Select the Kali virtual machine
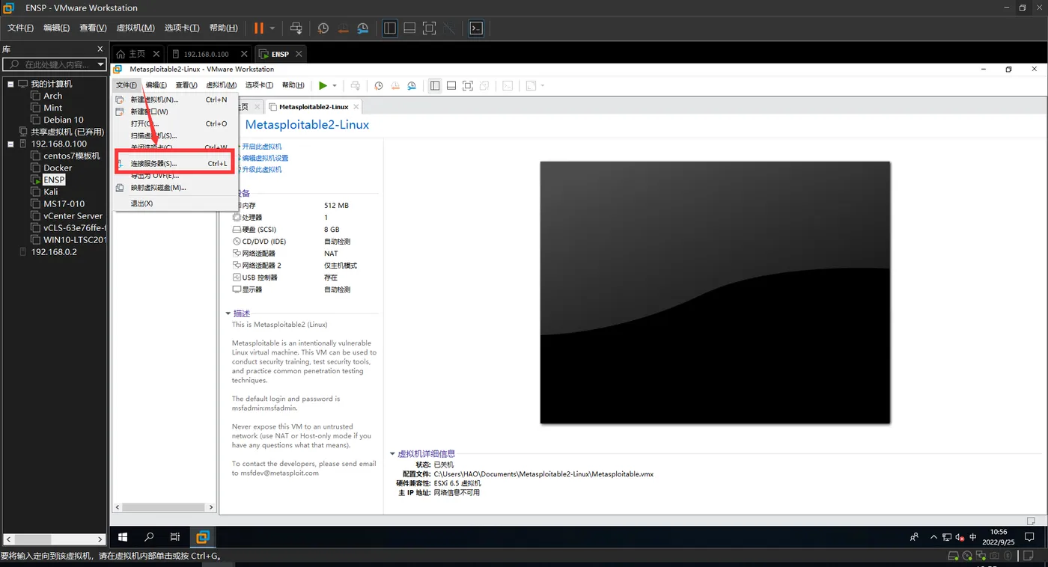 pos(50,191)
